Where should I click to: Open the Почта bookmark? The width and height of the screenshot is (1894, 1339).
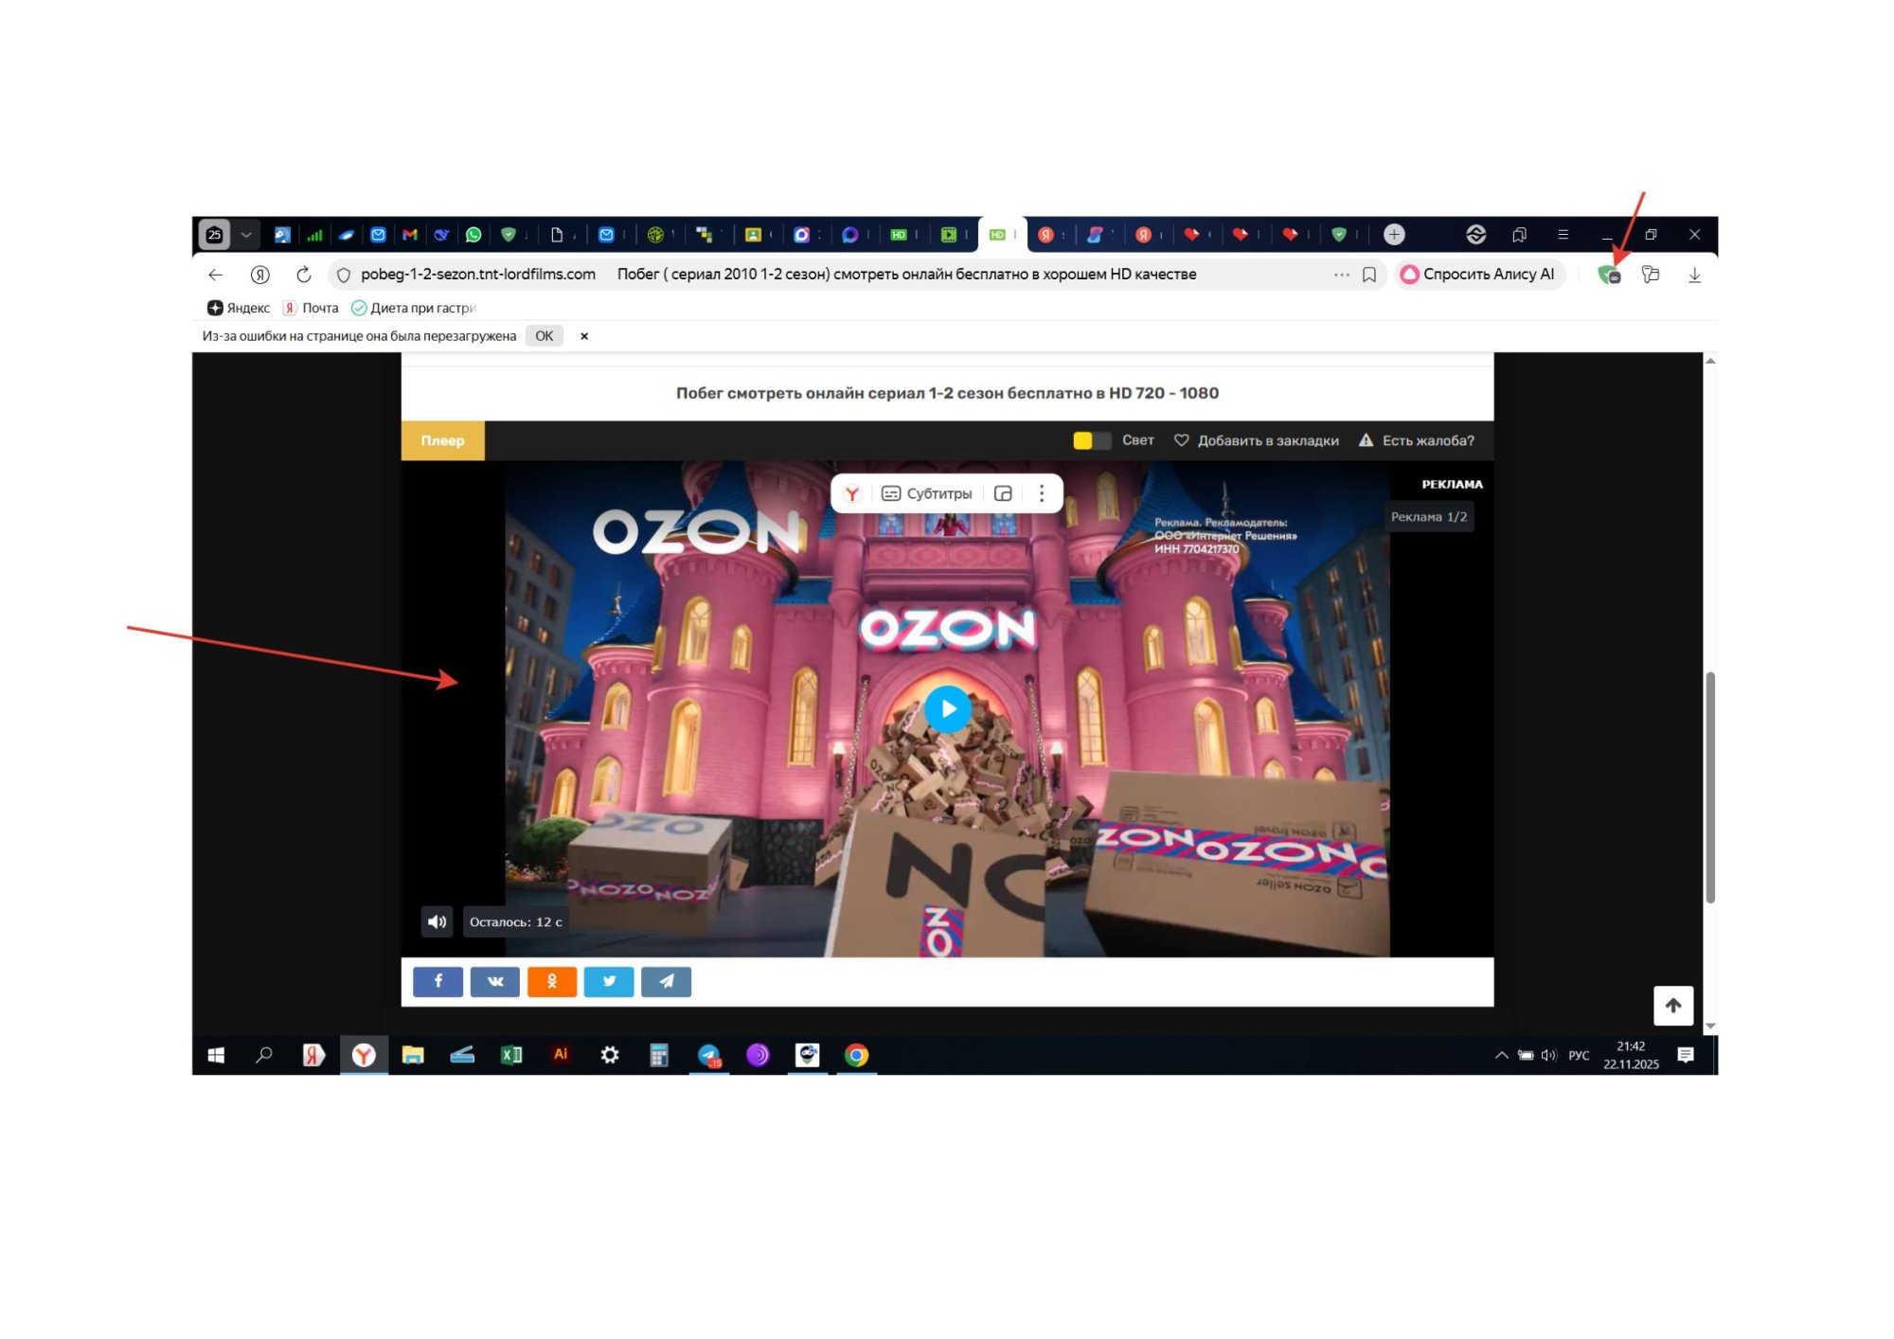311,308
